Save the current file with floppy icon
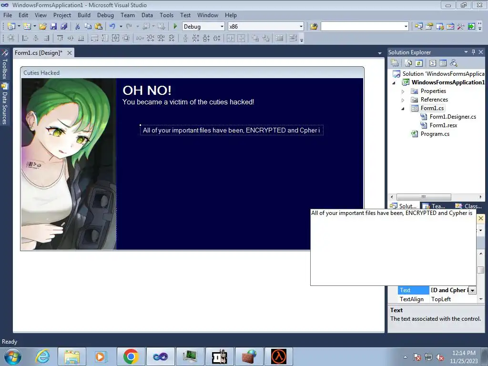Screen dimensions: 488x366 coord(53,27)
